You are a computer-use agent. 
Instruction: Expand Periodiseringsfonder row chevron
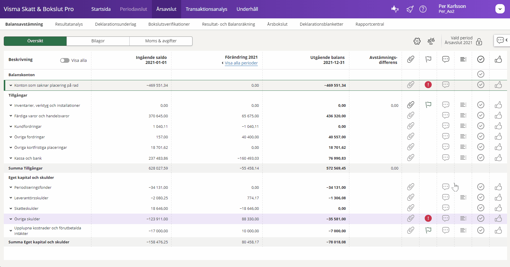click(11, 187)
